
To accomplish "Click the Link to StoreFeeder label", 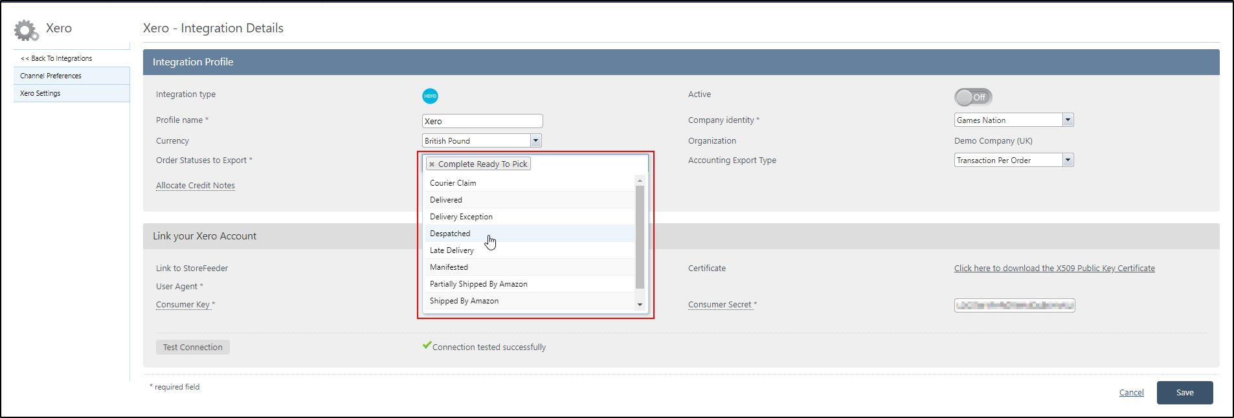I will tap(192, 269).
